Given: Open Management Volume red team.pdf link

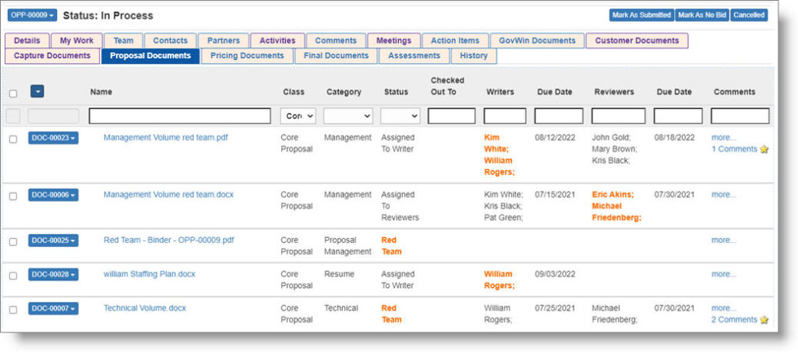Looking at the screenshot, I should click(166, 138).
